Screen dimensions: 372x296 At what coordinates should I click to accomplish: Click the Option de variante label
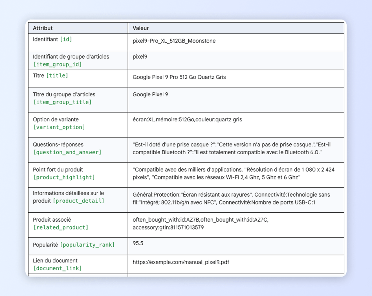[x=56, y=119]
